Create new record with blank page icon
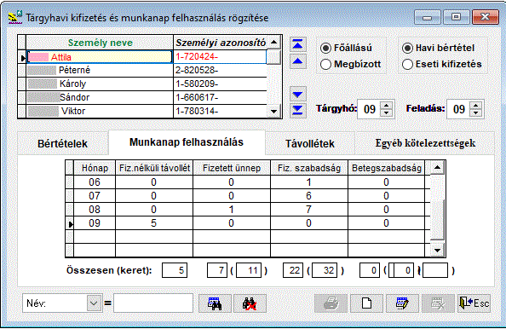 coord(366,303)
